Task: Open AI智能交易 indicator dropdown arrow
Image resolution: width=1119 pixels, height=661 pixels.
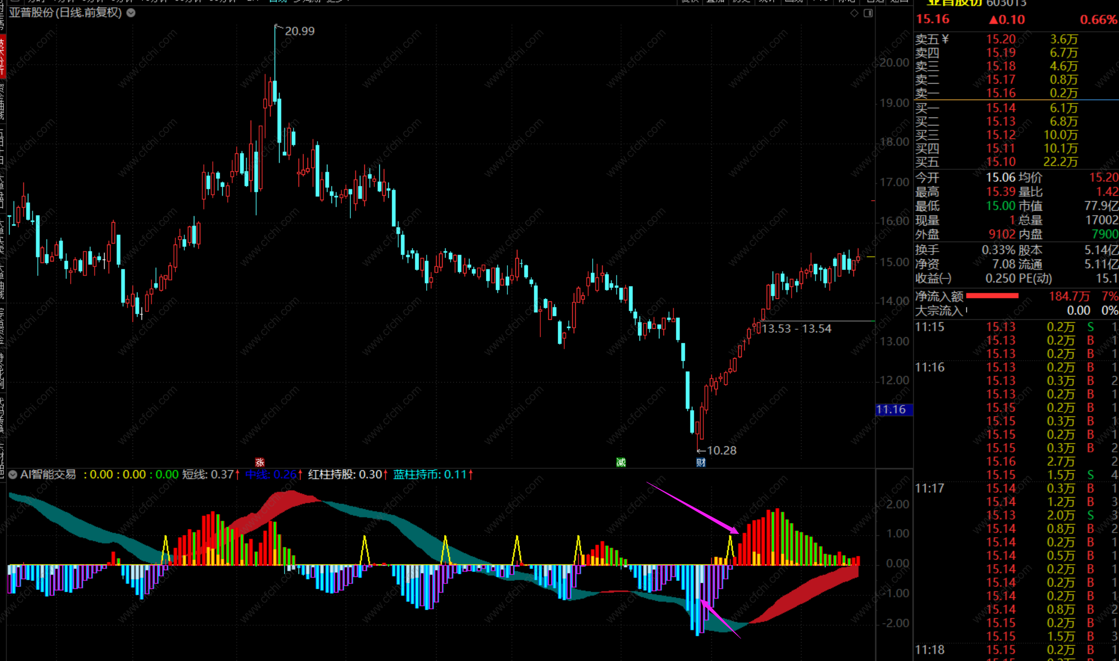Action: [x=12, y=475]
